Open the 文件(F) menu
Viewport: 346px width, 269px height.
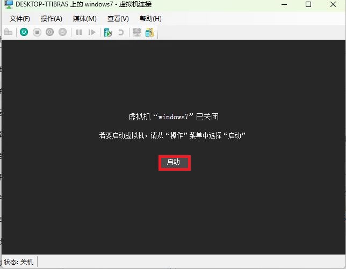click(20, 19)
